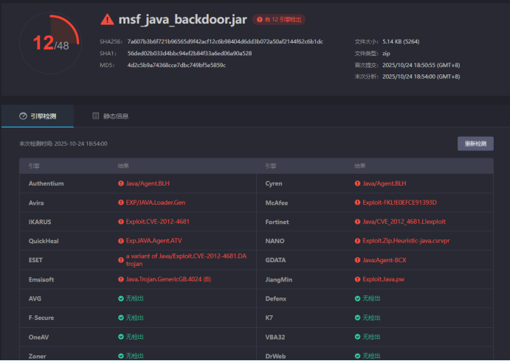
Task: Click the red alert icon in the ESET row
Action: click(x=121, y=260)
